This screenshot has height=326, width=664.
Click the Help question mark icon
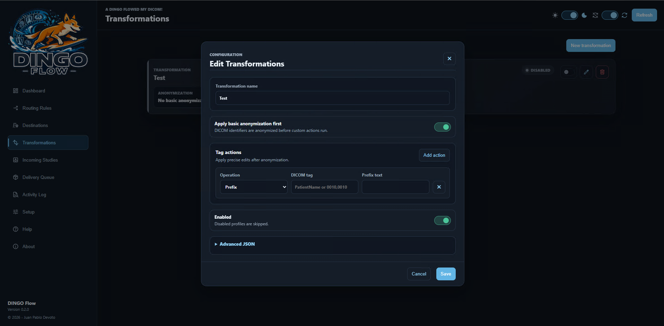(x=16, y=229)
